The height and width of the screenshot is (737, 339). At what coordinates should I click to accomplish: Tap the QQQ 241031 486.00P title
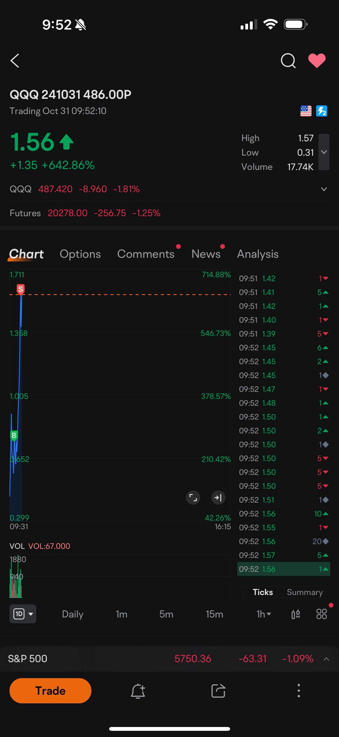pos(70,94)
